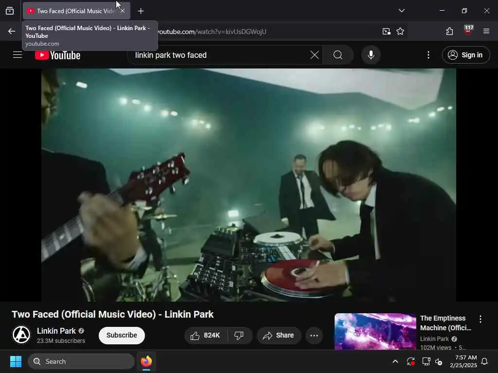
Task: Click the video title Two Faced text
Action: click(x=112, y=314)
